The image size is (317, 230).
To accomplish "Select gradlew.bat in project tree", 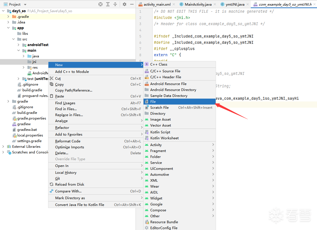I will (x=27, y=129).
